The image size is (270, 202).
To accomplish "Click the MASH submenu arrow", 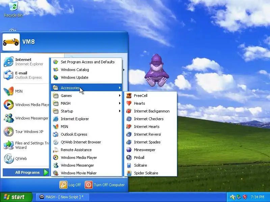I will click(x=120, y=103).
